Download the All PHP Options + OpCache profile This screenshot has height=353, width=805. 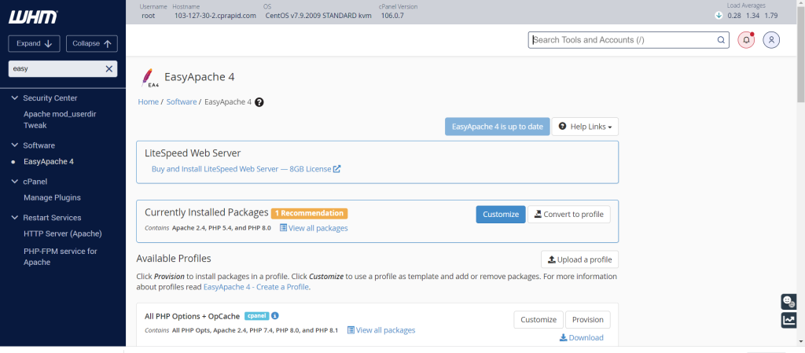(581, 337)
